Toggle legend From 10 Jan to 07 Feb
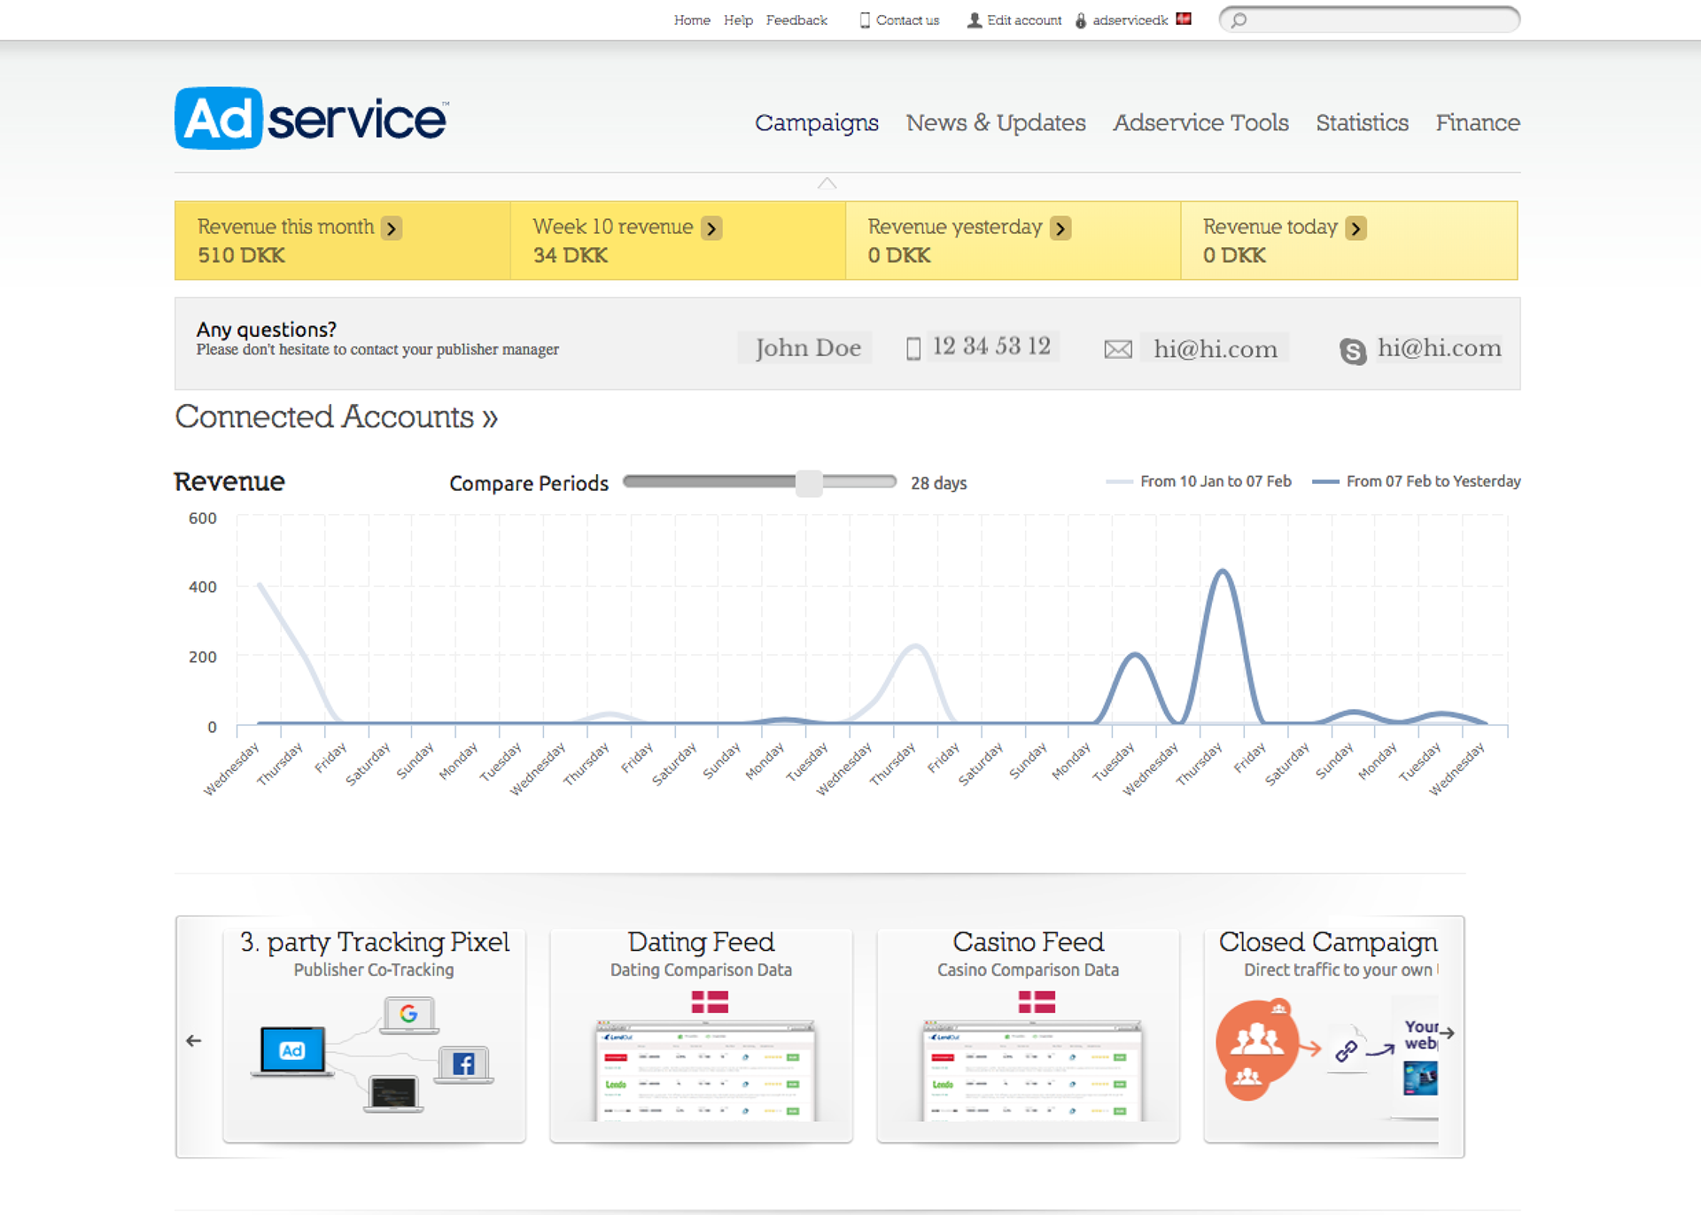 pos(1199,481)
